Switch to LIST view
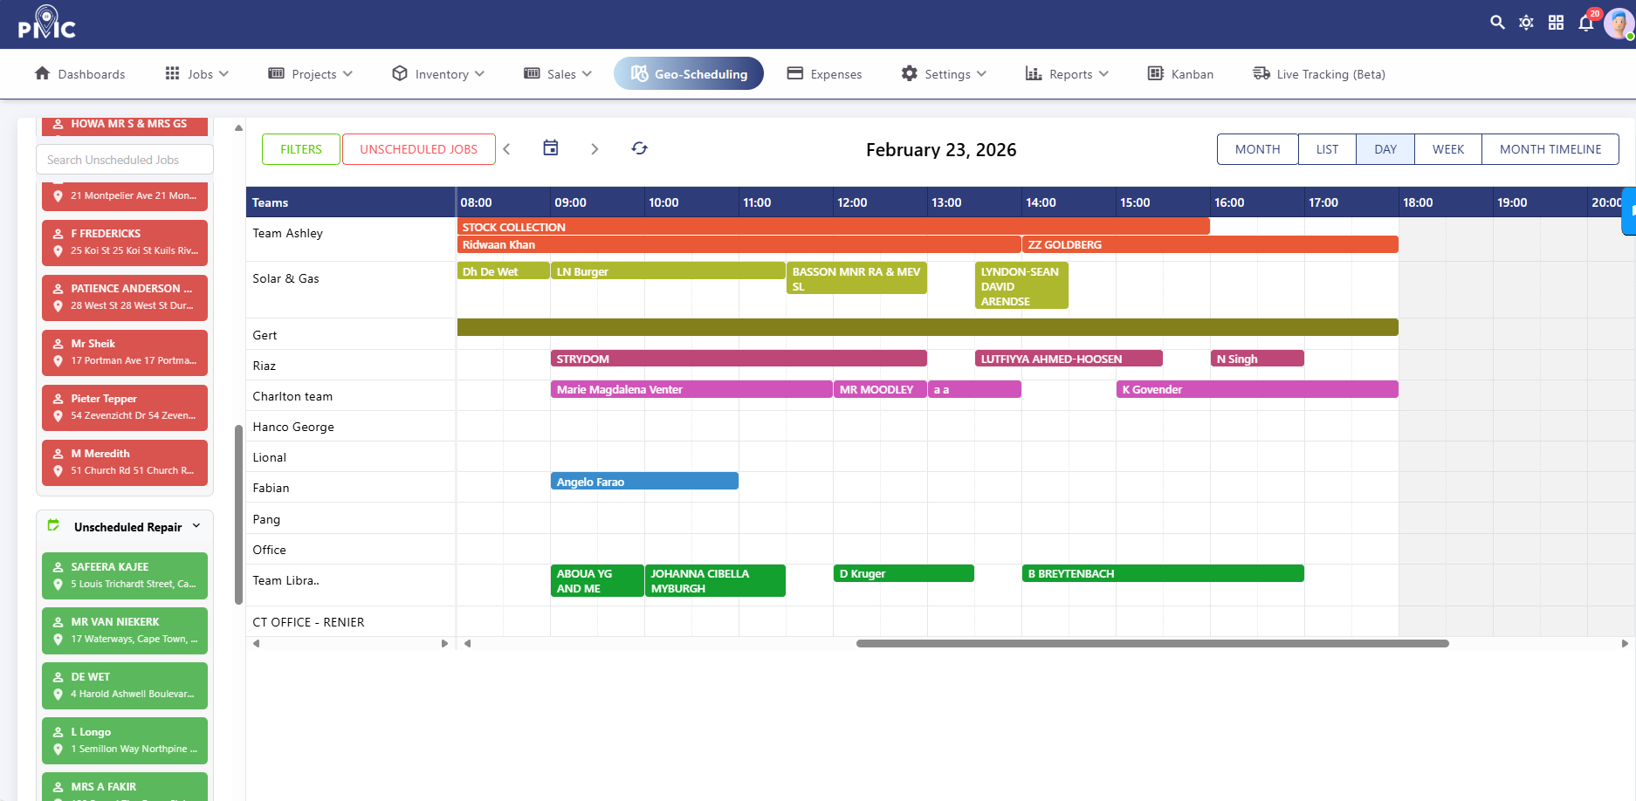 pyautogui.click(x=1327, y=149)
